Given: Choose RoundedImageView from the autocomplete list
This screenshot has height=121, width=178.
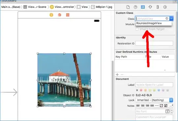Looking at the screenshot, I should [154, 23].
